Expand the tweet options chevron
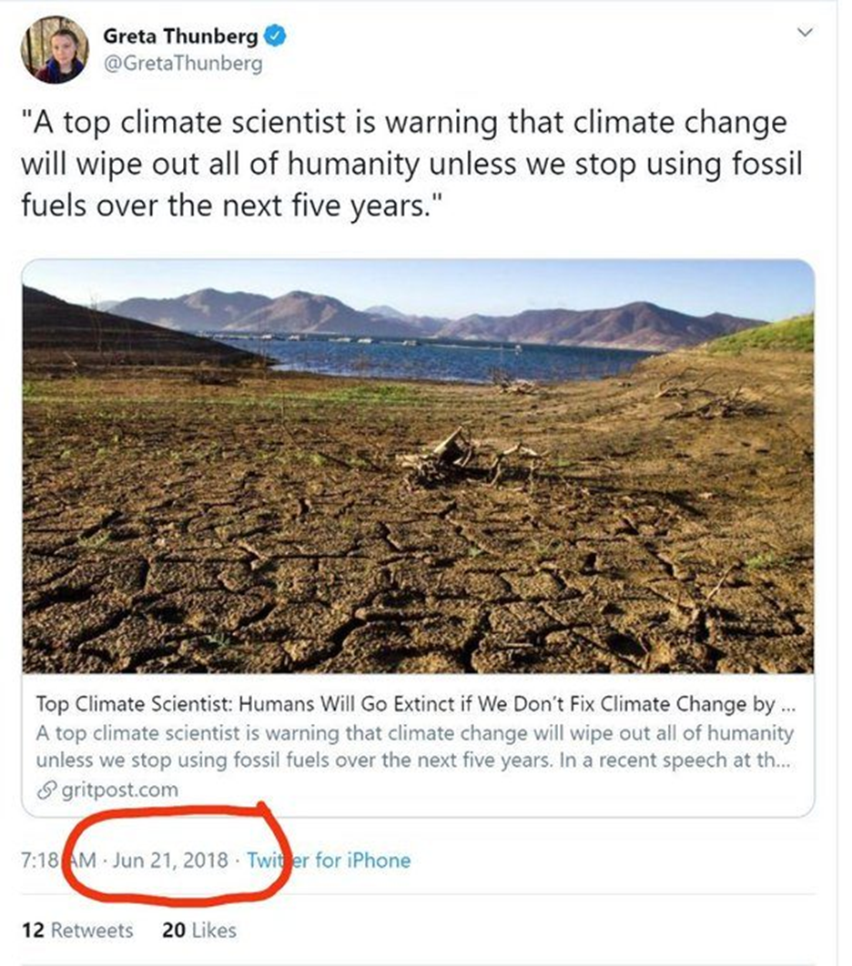 pyautogui.click(x=804, y=34)
